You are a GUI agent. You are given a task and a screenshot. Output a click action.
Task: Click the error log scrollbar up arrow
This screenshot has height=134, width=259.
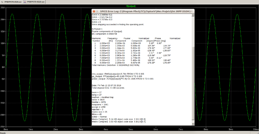pyautogui.click(x=193, y=15)
